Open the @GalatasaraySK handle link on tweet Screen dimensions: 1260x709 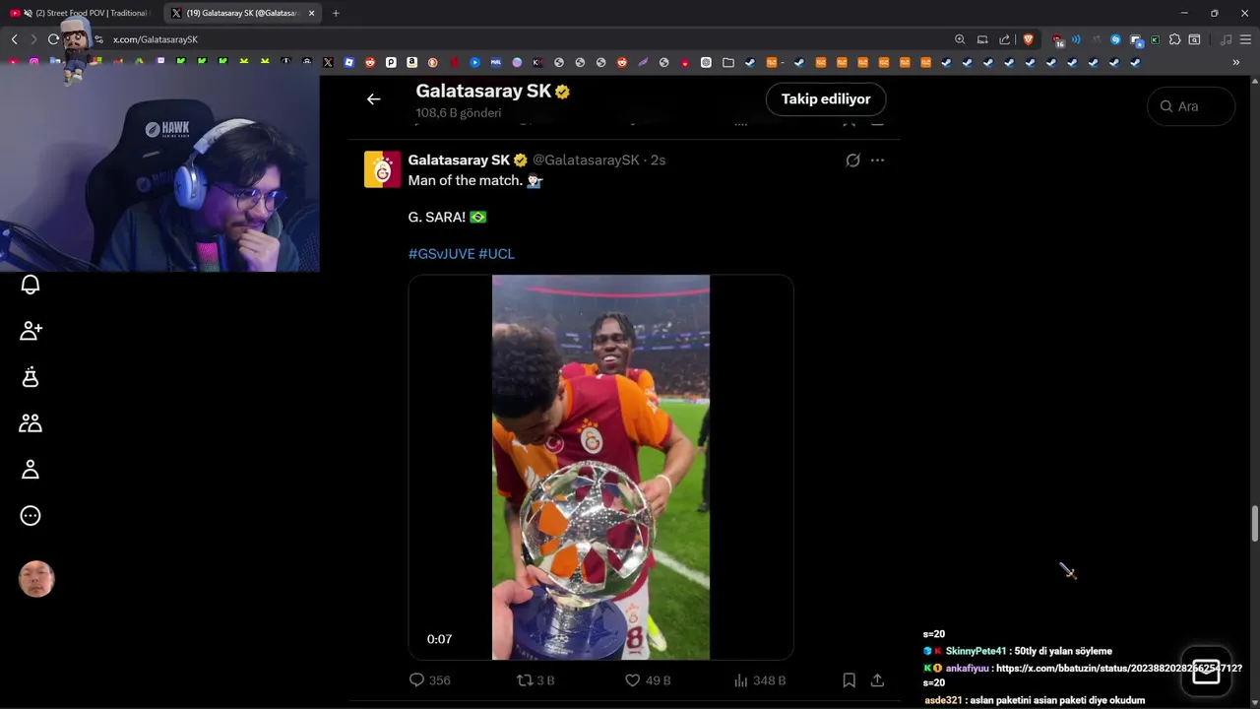[586, 160]
